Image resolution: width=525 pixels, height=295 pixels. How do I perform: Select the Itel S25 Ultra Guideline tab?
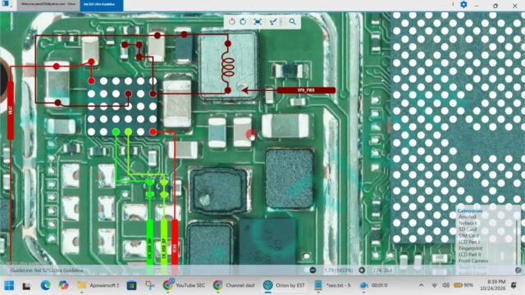[x=102, y=5]
